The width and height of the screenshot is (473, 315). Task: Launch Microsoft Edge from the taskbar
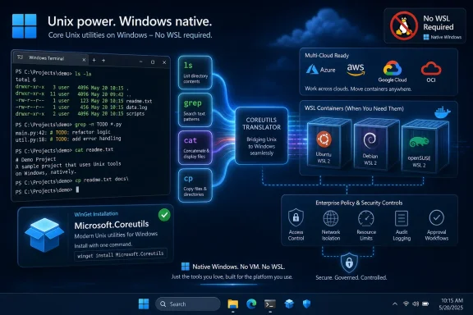tap(251, 304)
